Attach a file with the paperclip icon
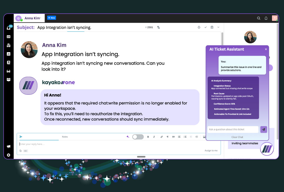This screenshot has height=192, width=284. (x=20, y=151)
